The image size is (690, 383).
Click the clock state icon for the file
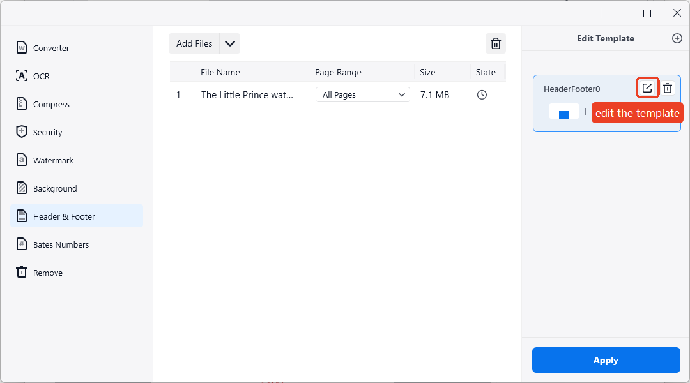click(x=482, y=94)
